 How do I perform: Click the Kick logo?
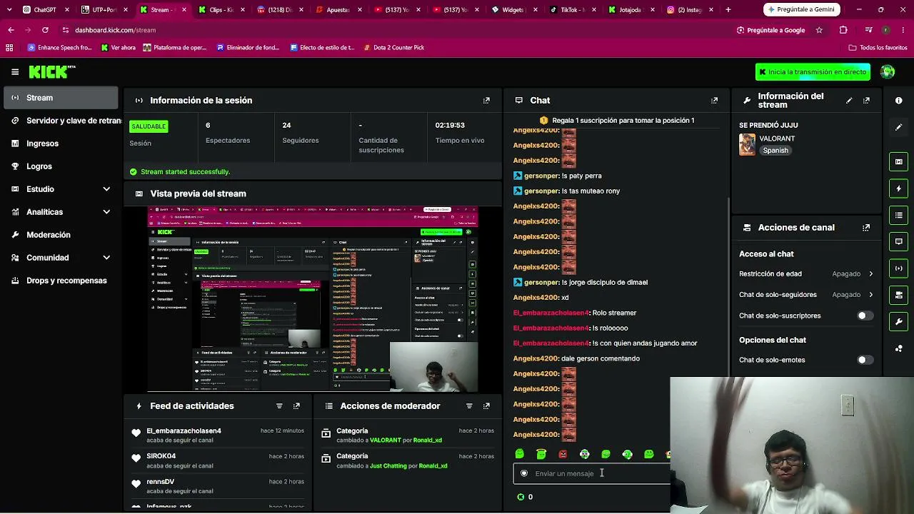(x=51, y=72)
